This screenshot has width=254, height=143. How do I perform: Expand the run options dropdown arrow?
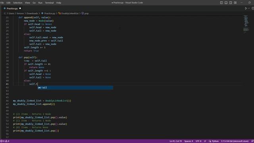[x=249, y=8]
